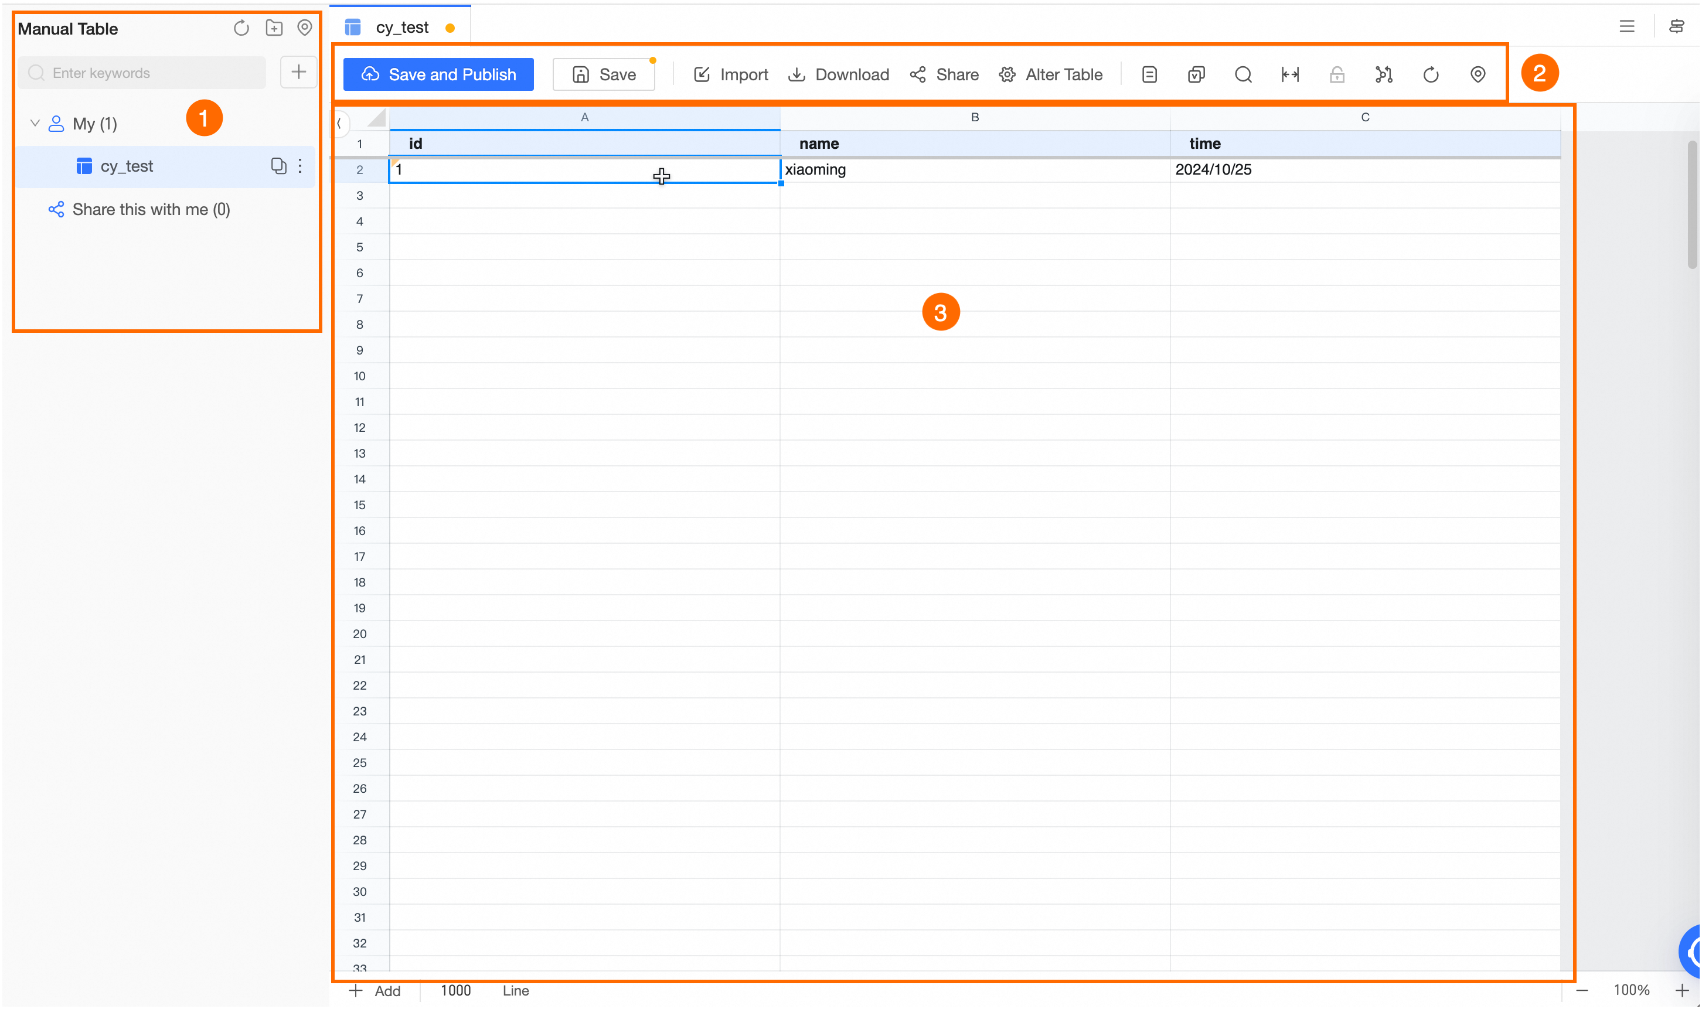Click the Enter keywords search field
Viewport: 1702px width, 1009px height.
(143, 73)
